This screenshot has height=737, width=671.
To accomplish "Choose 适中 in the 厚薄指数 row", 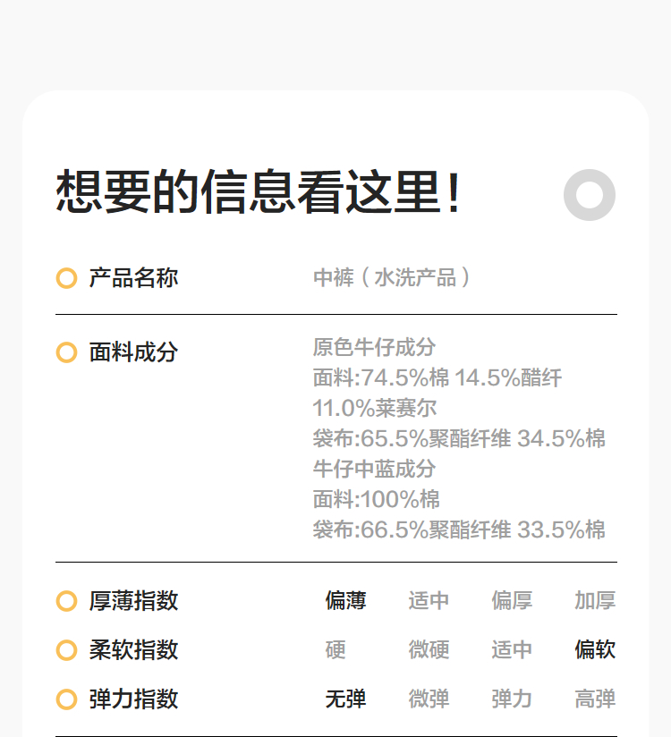I will 429,601.
